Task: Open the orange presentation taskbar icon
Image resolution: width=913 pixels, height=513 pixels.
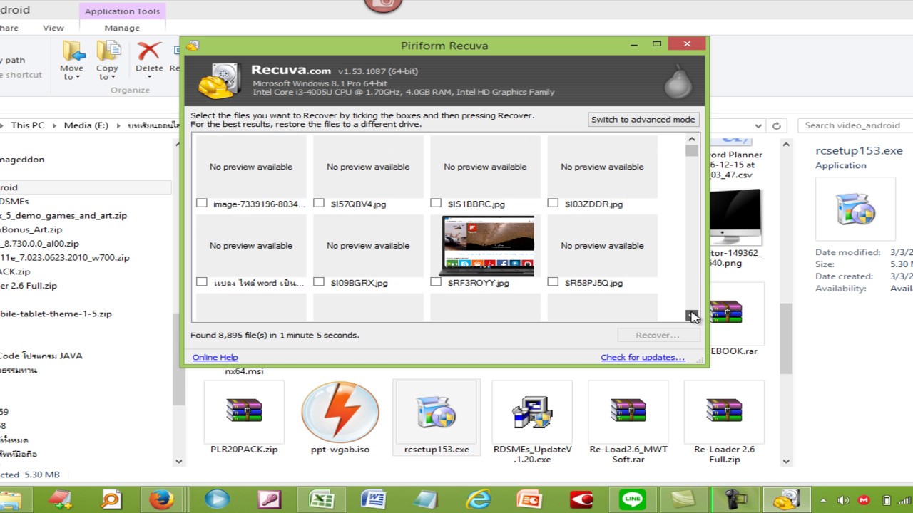Action: pos(529,499)
